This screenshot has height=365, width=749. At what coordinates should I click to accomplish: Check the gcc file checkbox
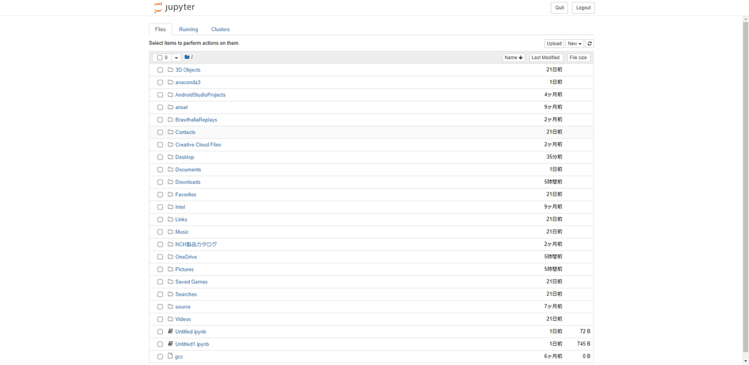[x=160, y=356]
